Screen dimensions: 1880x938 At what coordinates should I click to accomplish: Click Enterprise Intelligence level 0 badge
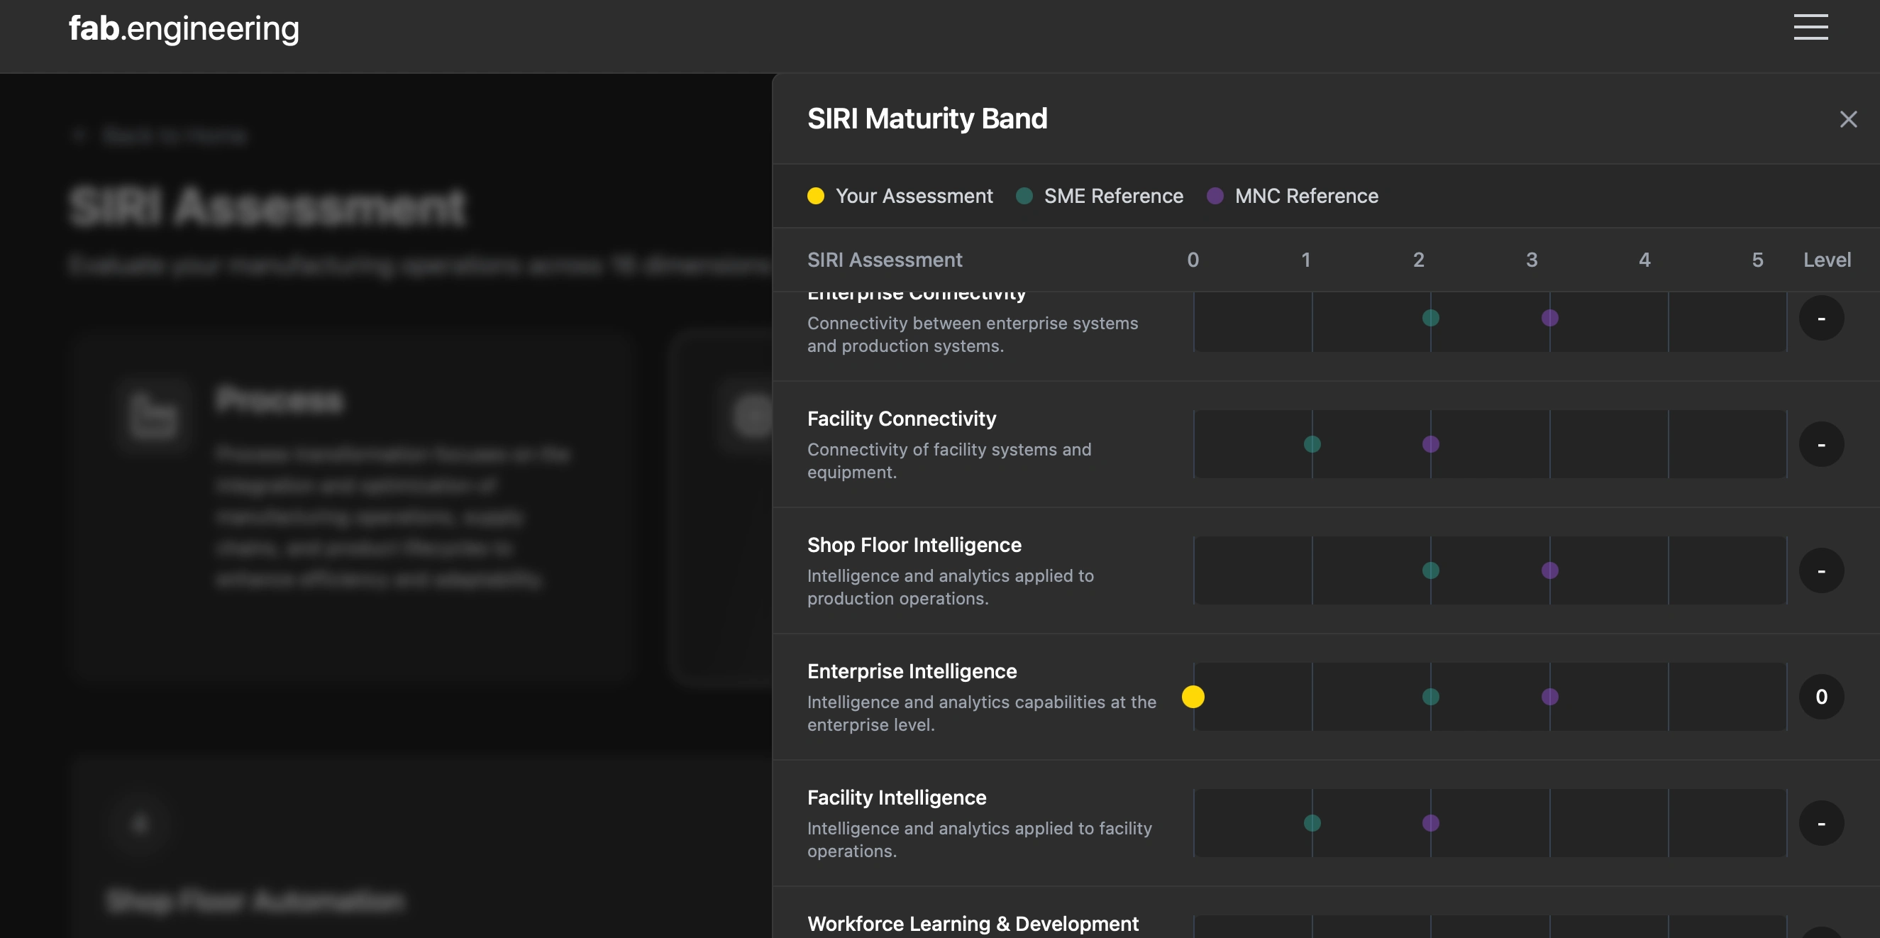[x=1821, y=696]
